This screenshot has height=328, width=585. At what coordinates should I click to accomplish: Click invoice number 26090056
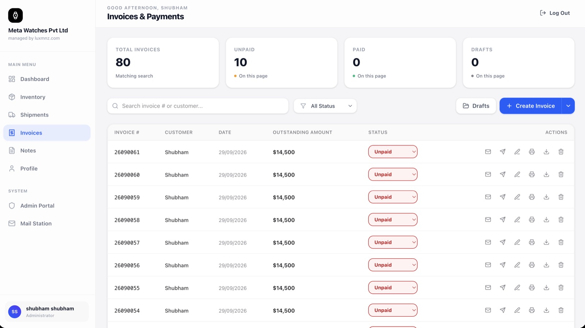point(127,265)
